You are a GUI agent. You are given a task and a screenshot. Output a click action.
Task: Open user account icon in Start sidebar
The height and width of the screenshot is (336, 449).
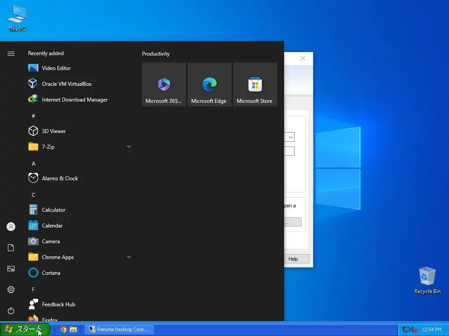(x=11, y=227)
